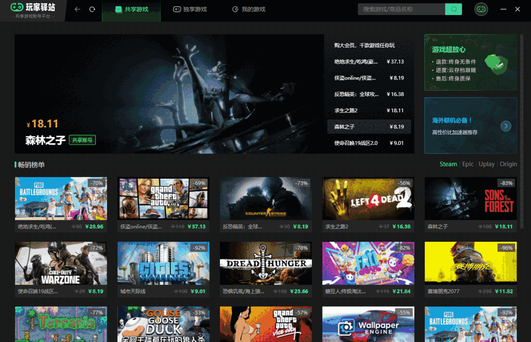
Task: Switch to the 独享游戏 tab
Action: [189, 9]
